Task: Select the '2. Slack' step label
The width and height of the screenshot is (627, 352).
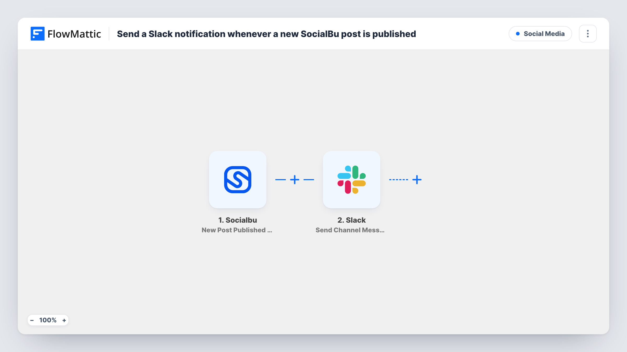Action: [352, 220]
